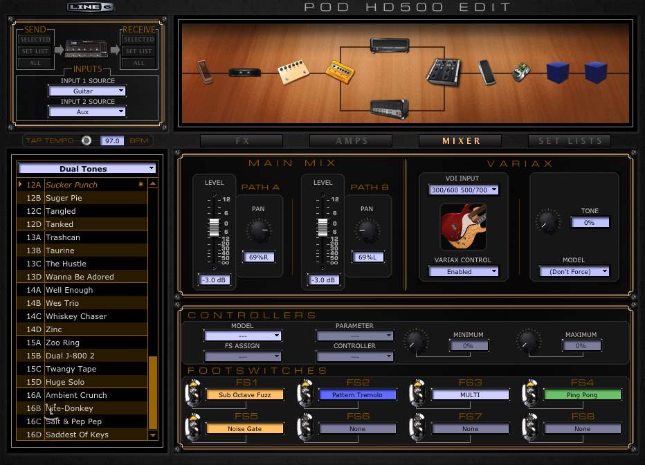The width and height of the screenshot is (645, 465).
Task: Click the Path A -3.0 dB field
Action: [214, 280]
